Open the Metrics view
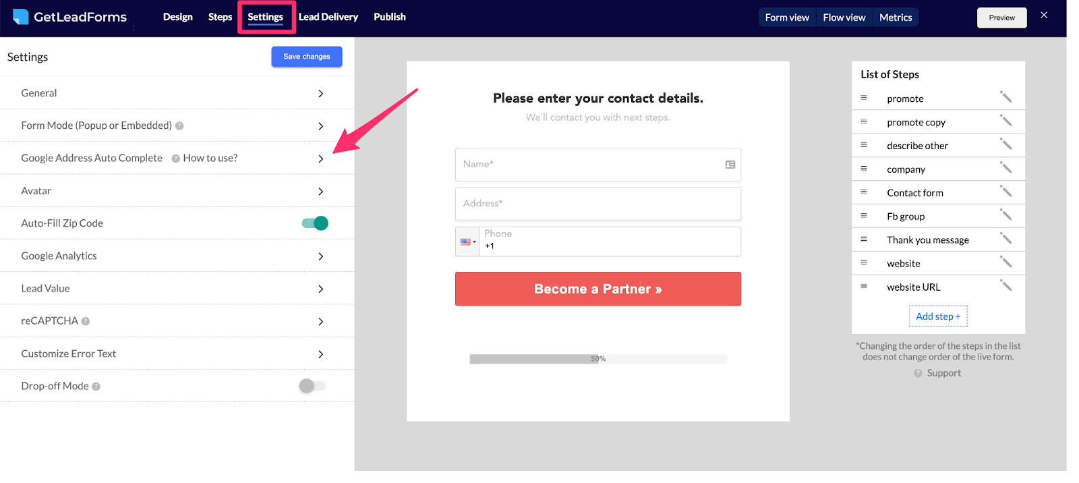The height and width of the screenshot is (483, 1079). click(x=896, y=17)
